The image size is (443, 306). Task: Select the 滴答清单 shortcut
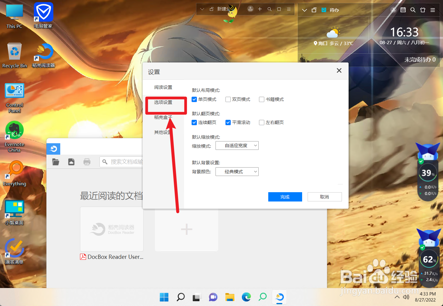pyautogui.click(x=14, y=251)
